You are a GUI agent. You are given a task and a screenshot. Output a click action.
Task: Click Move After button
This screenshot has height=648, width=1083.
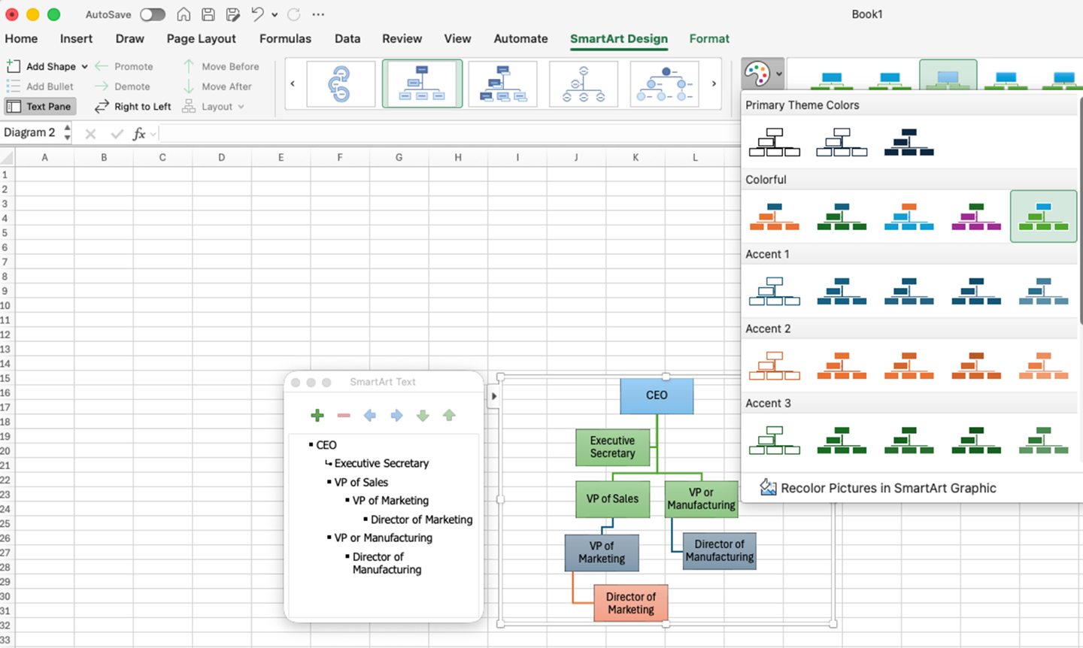pyautogui.click(x=218, y=86)
